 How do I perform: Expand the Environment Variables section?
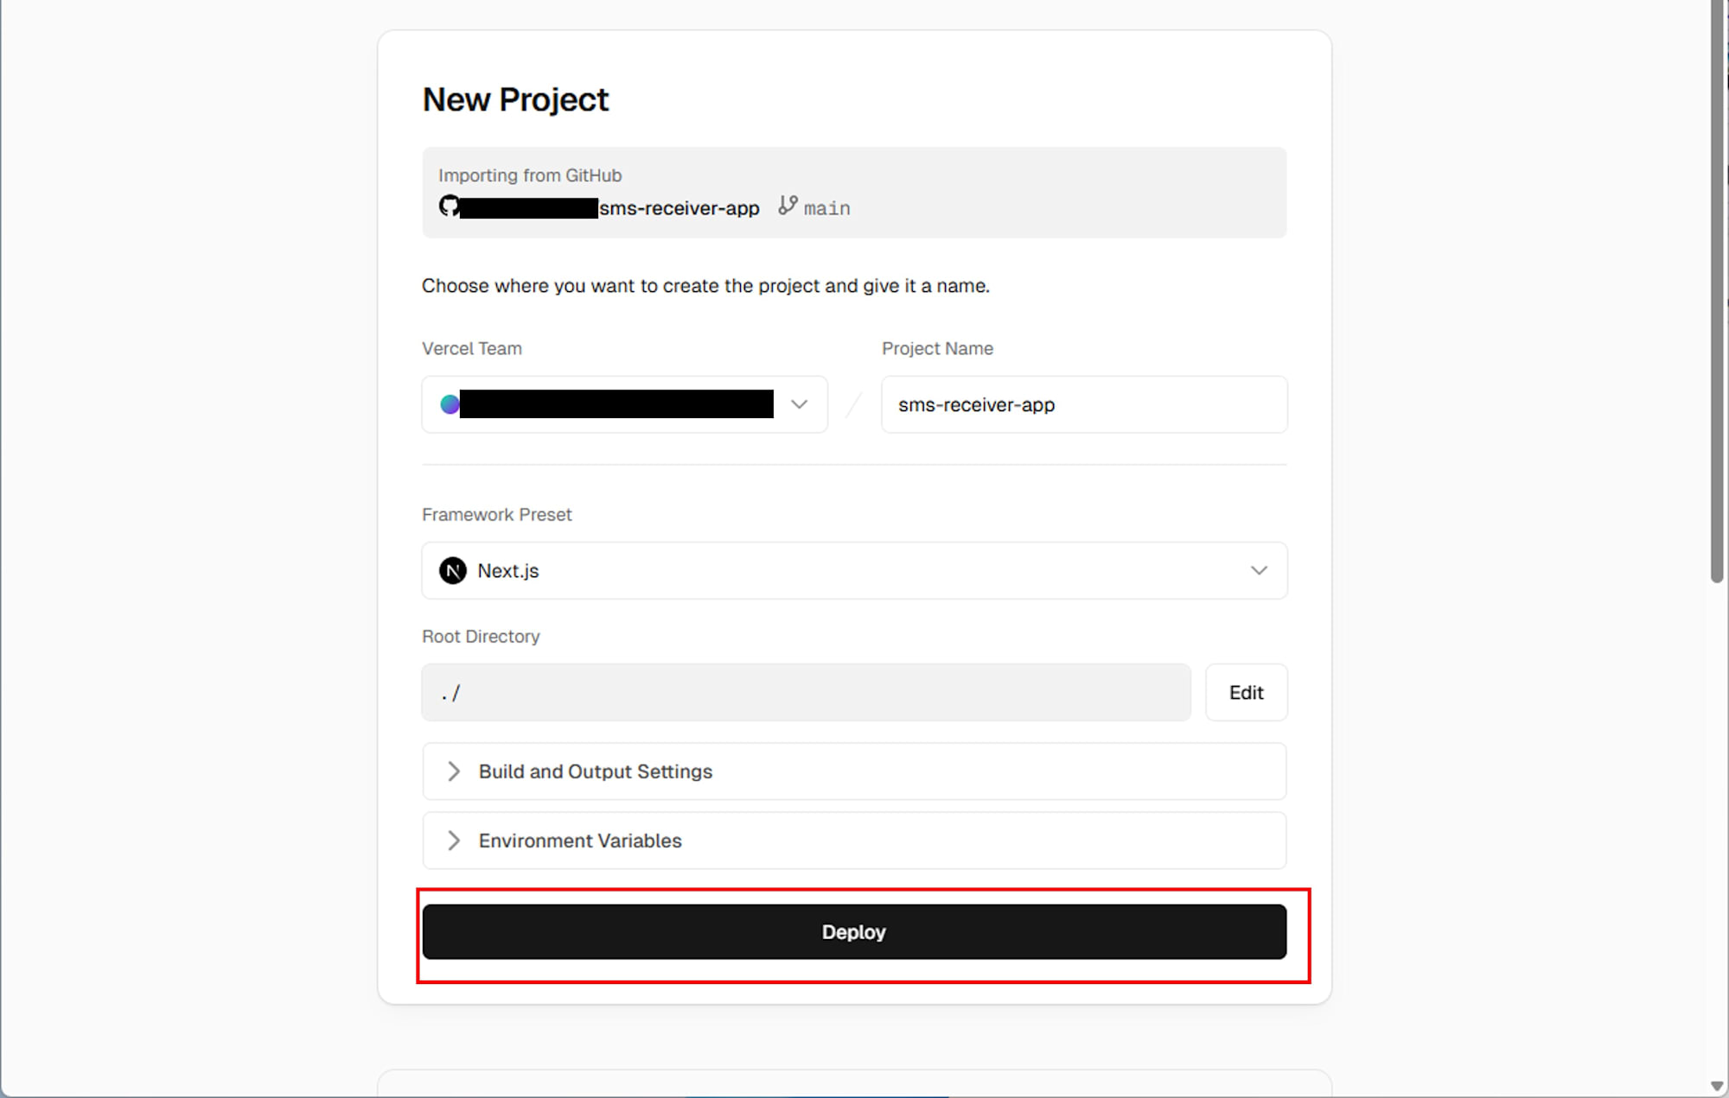point(854,841)
